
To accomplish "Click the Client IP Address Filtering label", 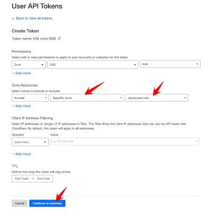I will tap(32, 118).
